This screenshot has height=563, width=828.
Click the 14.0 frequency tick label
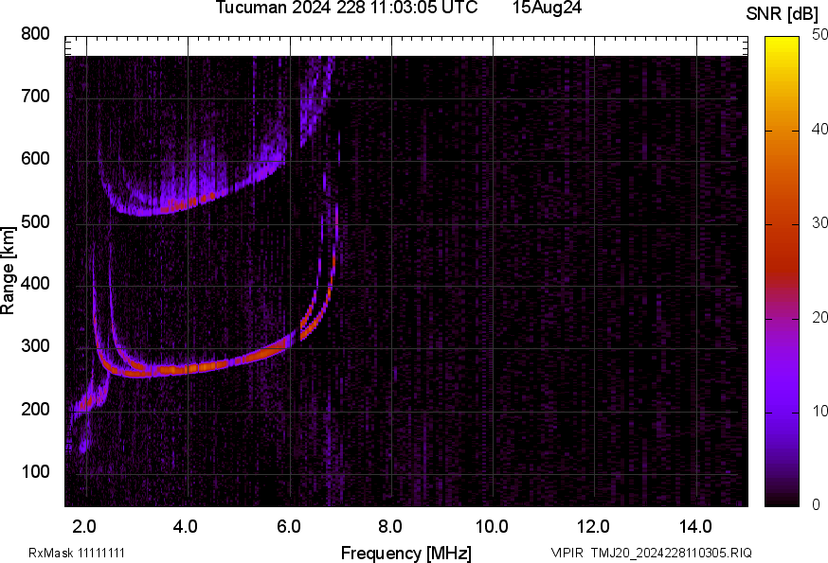point(695,527)
